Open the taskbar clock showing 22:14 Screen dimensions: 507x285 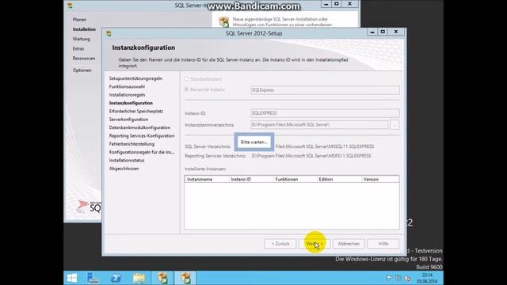click(x=427, y=278)
